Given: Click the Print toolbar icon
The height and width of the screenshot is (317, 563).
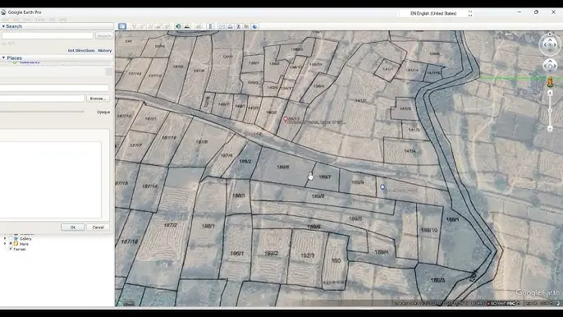Looking at the screenshot, I should (230, 26).
